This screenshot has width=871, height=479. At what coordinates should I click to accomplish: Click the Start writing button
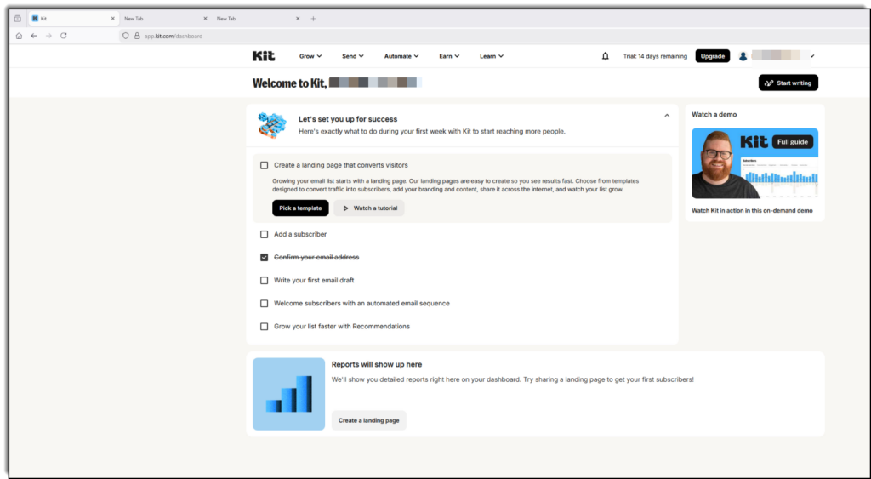point(788,83)
